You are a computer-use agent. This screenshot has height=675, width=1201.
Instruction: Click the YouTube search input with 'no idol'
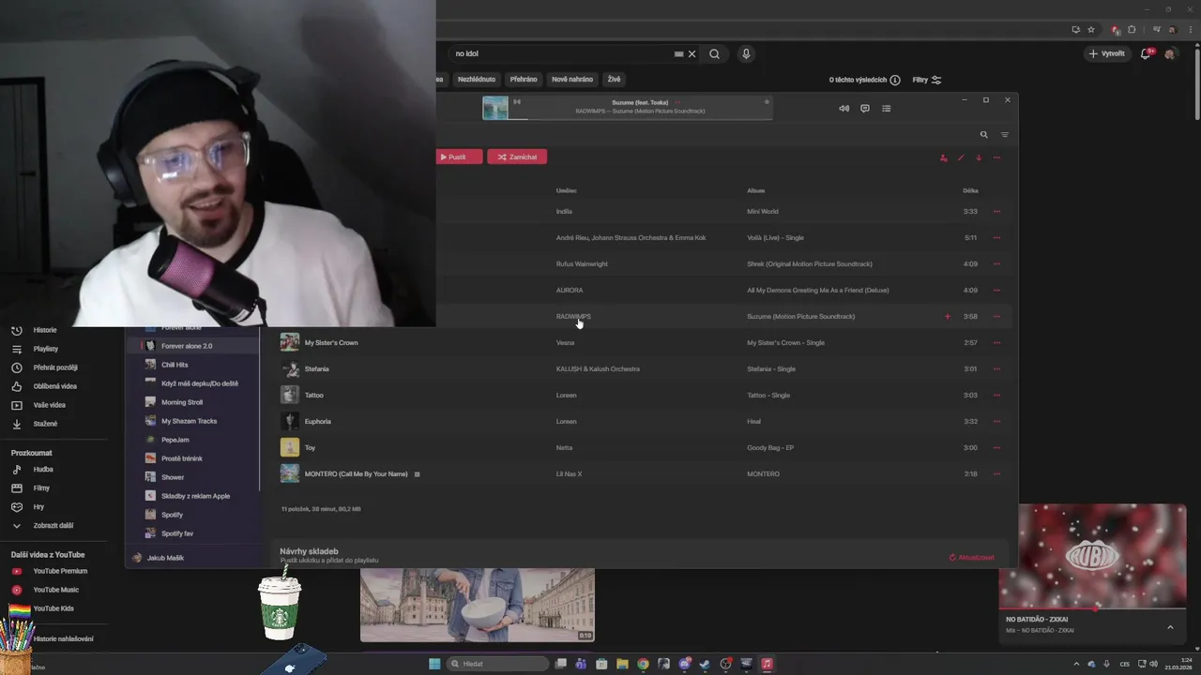coord(563,53)
